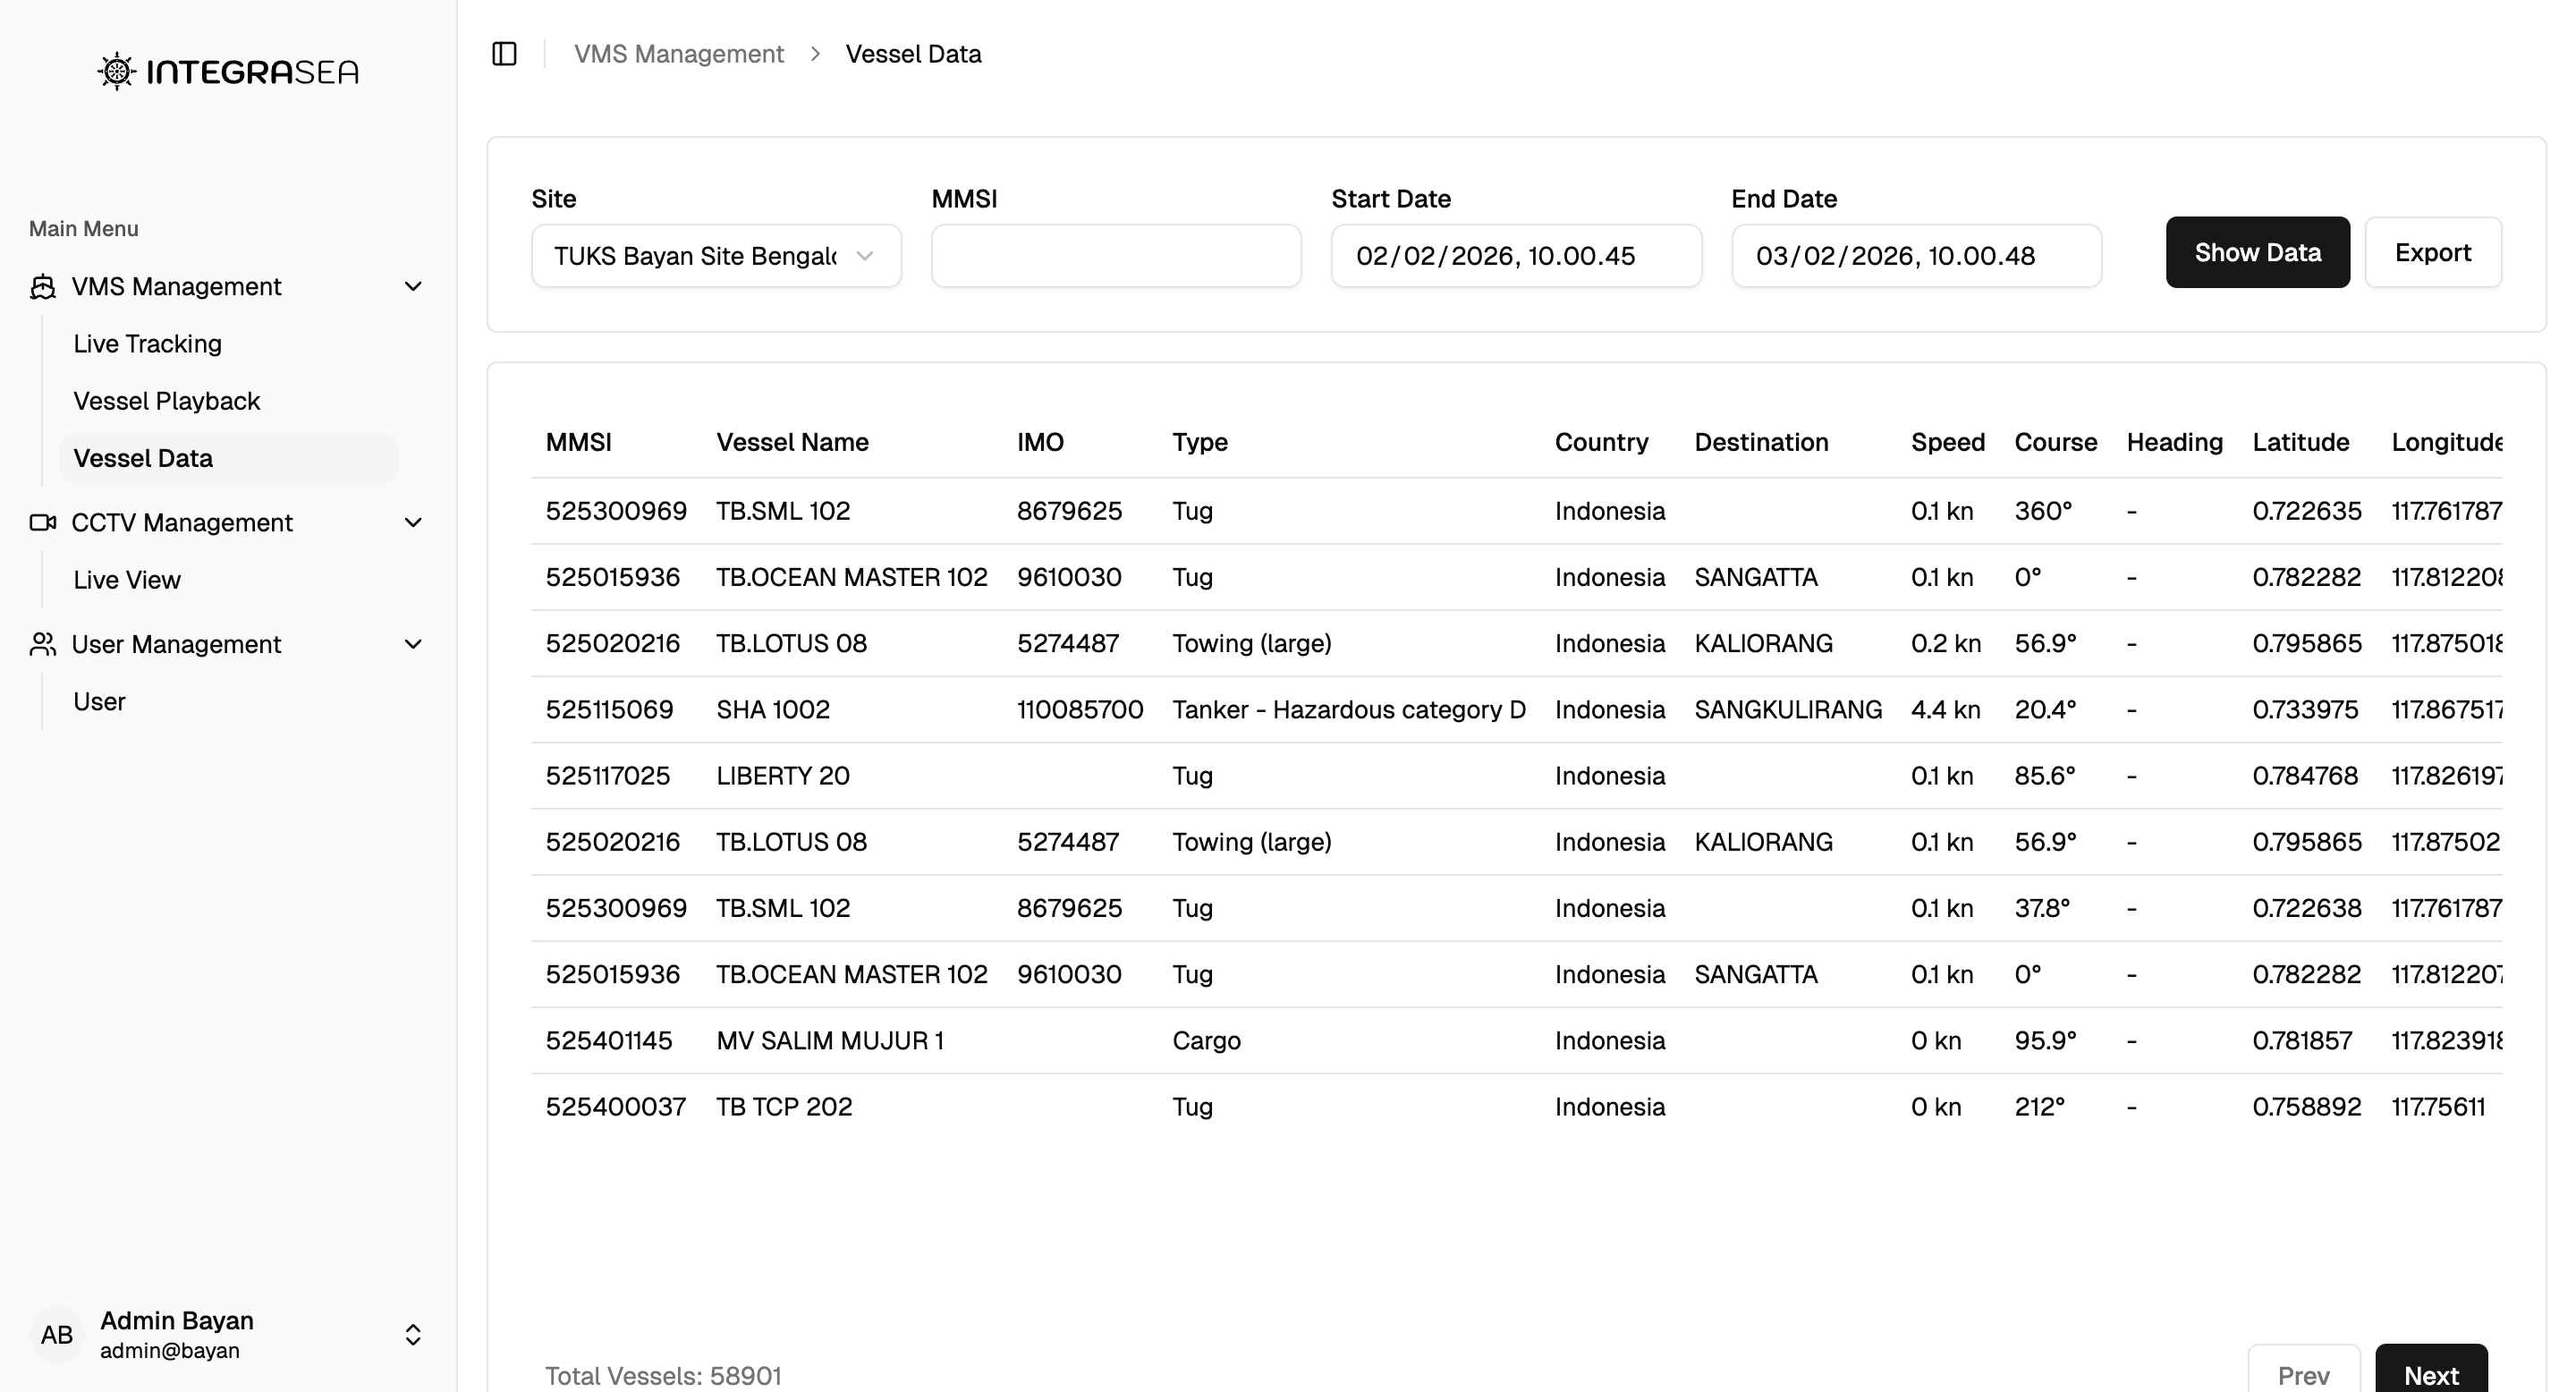Click the User Management people icon
The image size is (2576, 1392).
point(42,644)
